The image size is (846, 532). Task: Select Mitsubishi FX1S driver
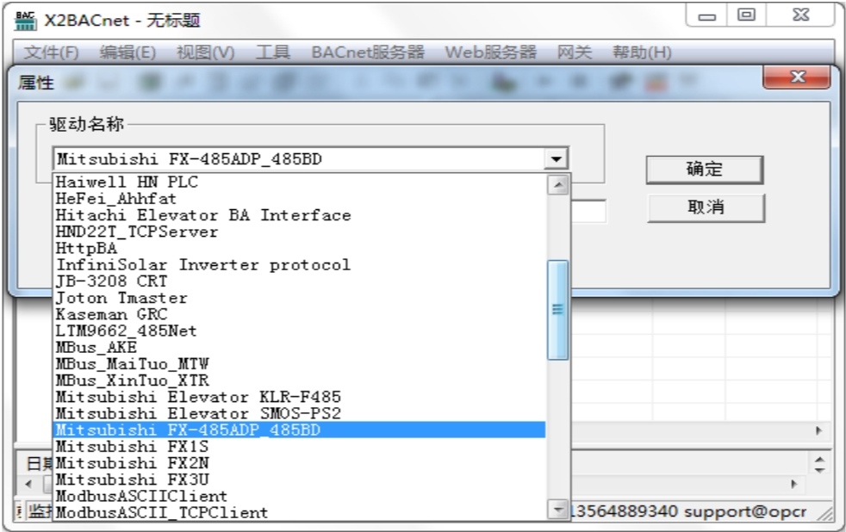[300, 447]
